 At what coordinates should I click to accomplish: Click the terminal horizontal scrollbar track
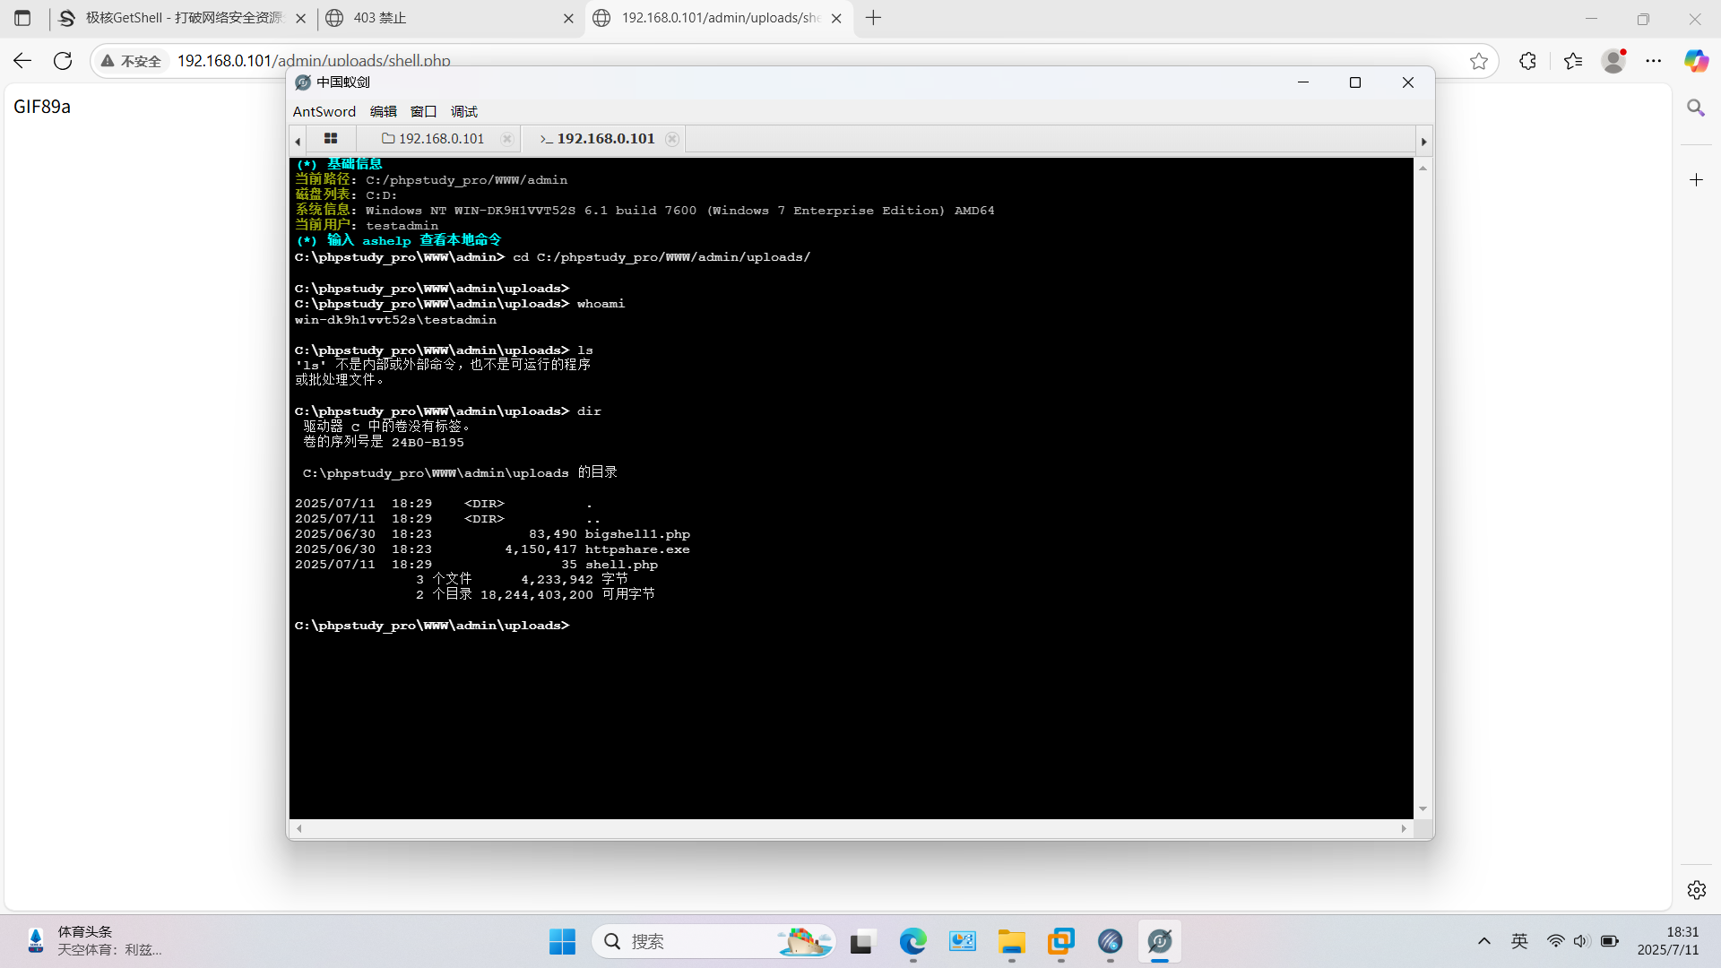(x=852, y=829)
